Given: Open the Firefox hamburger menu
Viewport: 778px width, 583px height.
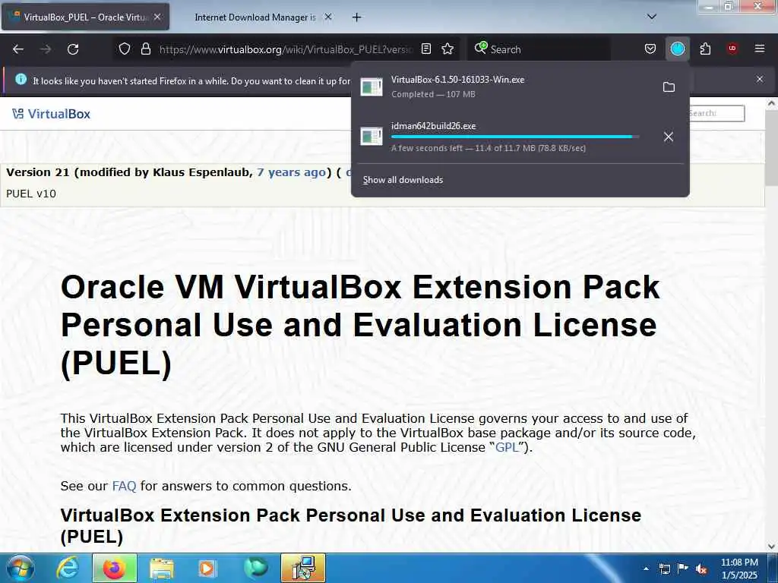Looking at the screenshot, I should pos(759,49).
